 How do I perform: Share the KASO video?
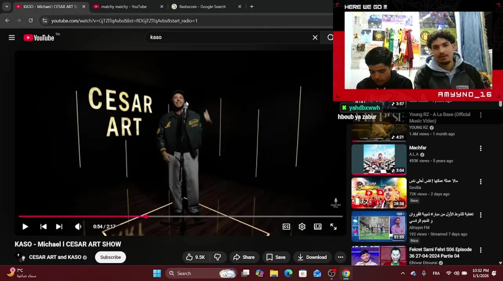pyautogui.click(x=244, y=257)
